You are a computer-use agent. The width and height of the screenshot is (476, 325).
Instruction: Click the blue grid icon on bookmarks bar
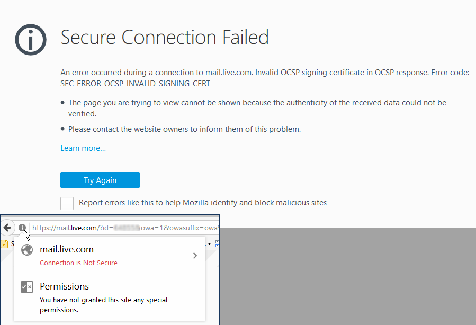[218, 243]
